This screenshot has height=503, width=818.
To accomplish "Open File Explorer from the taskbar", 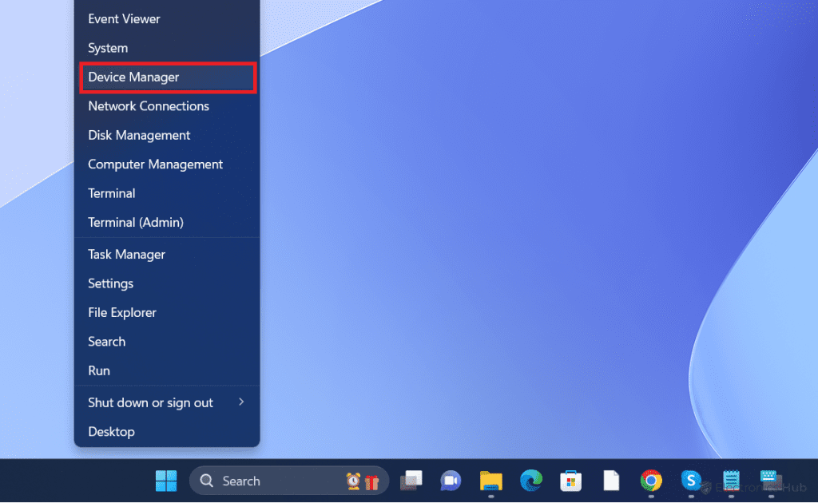I will [490, 481].
